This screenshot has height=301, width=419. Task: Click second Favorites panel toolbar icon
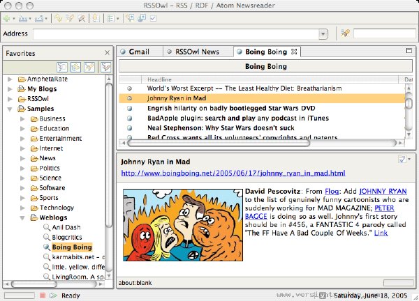tap(75, 67)
